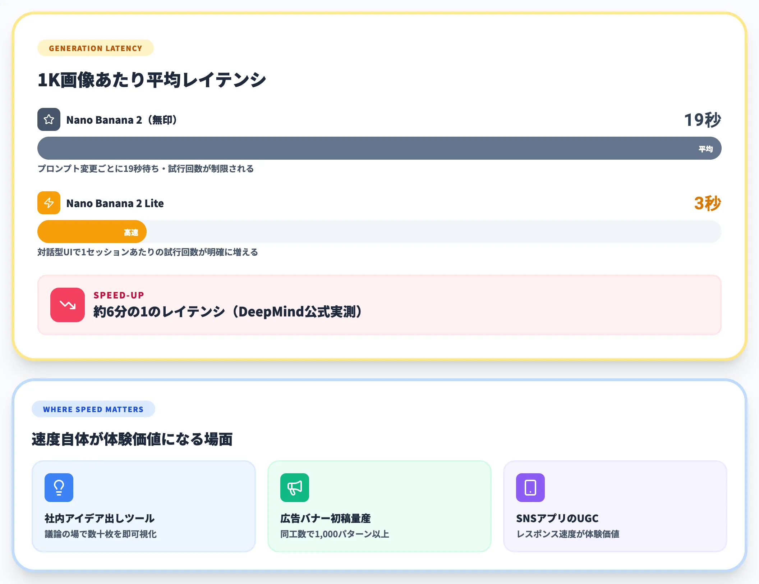The width and height of the screenshot is (759, 584).
Task: Click the 社内アイデア出しツール title
Action: [100, 518]
